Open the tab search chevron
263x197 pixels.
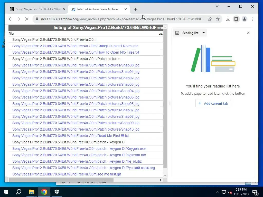[x=217, y=6]
